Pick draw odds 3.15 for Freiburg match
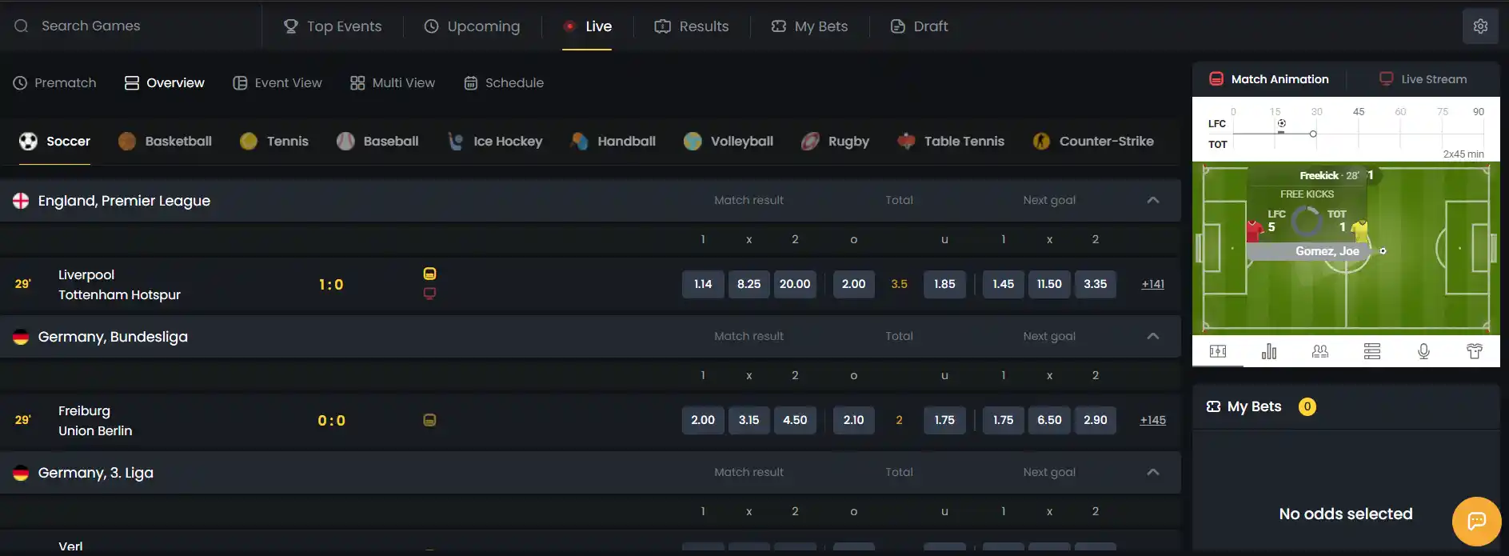This screenshot has width=1509, height=556. tap(749, 420)
